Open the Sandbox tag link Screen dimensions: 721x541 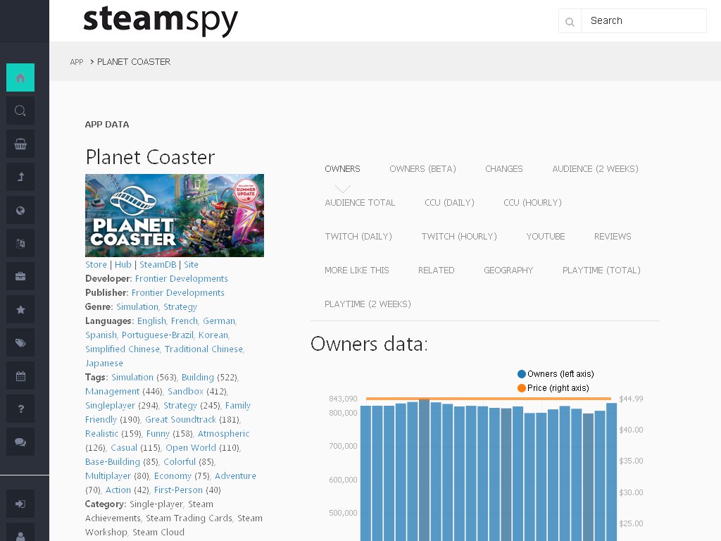[x=185, y=392]
